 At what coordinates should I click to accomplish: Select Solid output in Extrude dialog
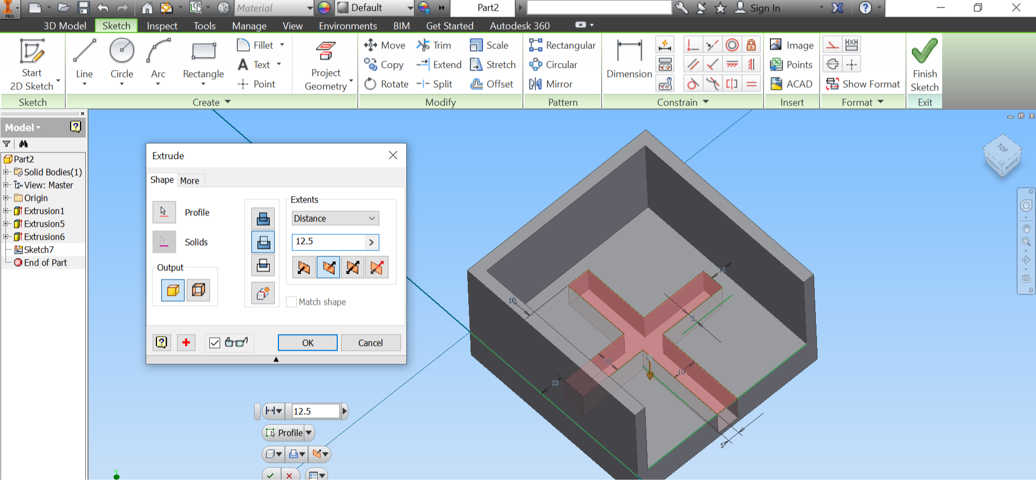click(x=173, y=290)
